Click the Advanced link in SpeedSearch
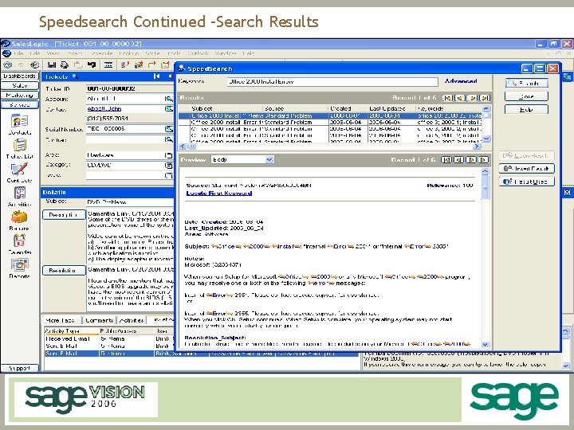 tap(461, 81)
